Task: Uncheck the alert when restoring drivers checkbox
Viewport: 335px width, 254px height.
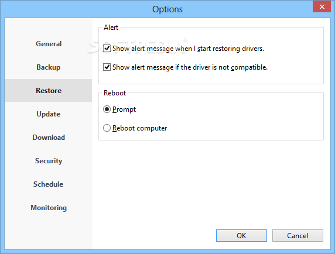Action: (107, 49)
